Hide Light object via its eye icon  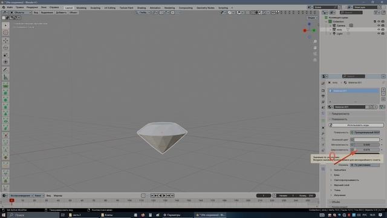(379, 34)
